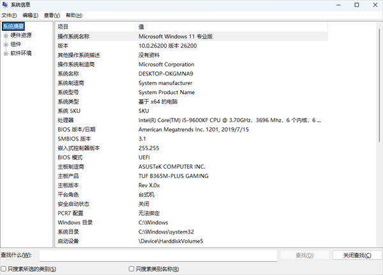Open the 编辑(E) menu
The width and height of the screenshot is (383, 275).
(30, 15)
